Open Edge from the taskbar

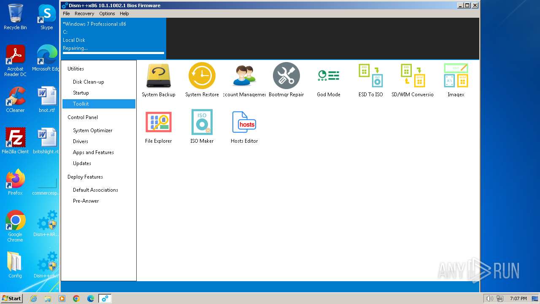pyautogui.click(x=91, y=299)
